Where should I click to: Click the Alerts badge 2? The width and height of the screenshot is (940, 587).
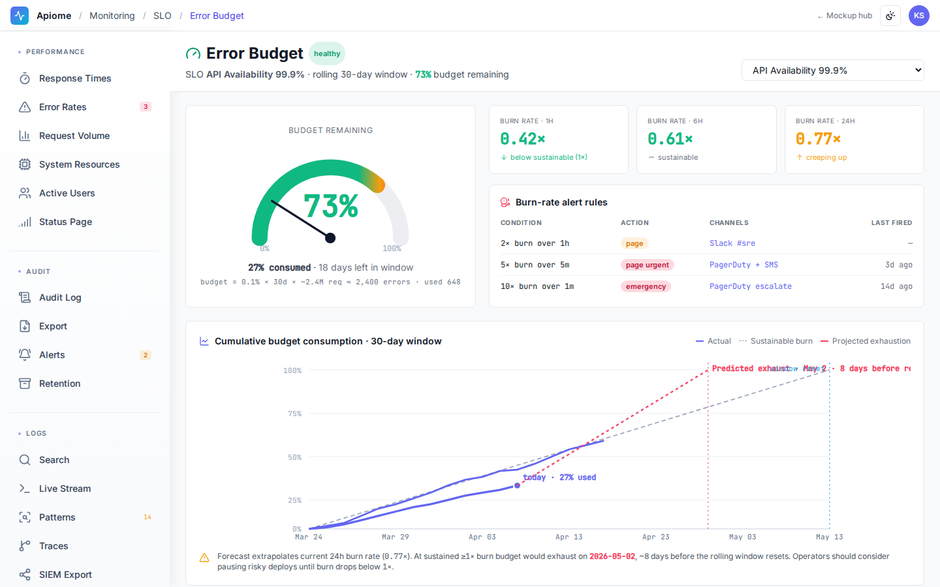tap(146, 355)
